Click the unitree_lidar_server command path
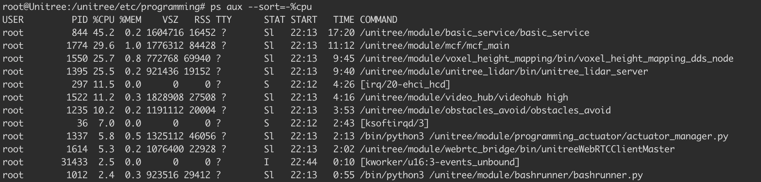The image size is (761, 182). 504,72
